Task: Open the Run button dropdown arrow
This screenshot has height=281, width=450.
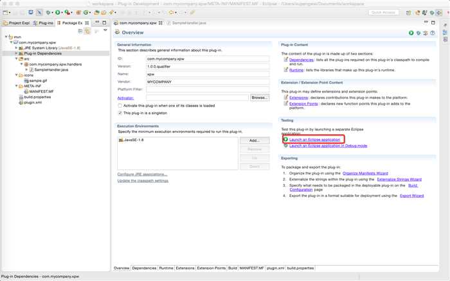Action: [62, 13]
